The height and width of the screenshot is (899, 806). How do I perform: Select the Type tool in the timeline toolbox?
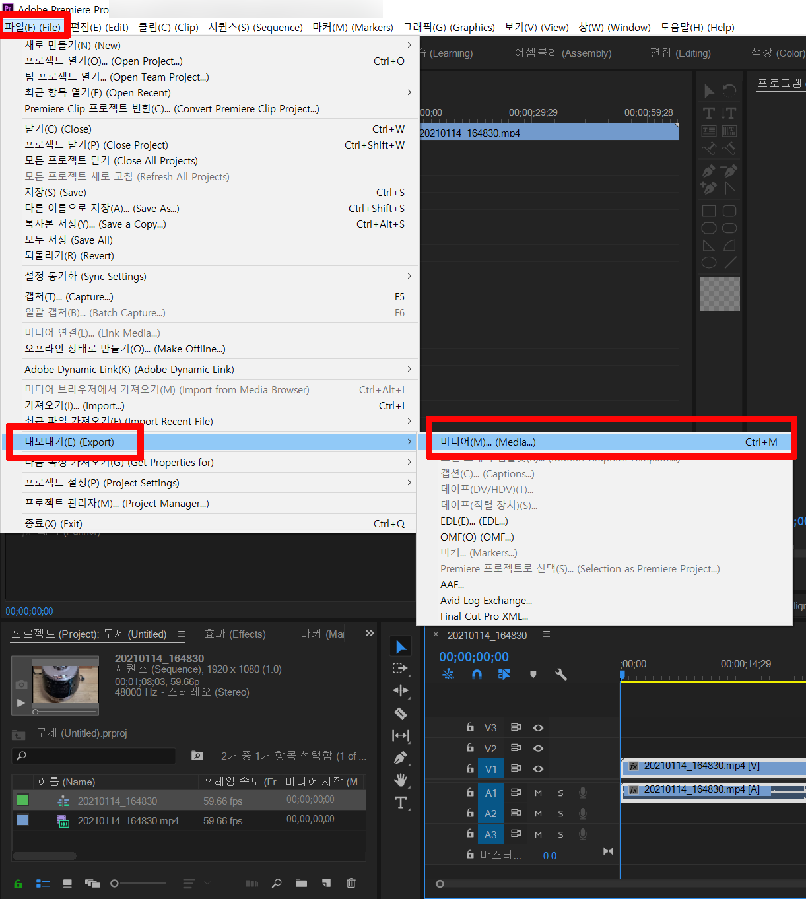[401, 803]
